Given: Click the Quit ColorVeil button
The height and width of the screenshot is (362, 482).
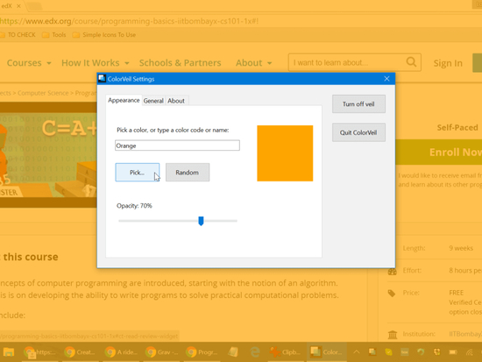Looking at the screenshot, I should coord(358,132).
